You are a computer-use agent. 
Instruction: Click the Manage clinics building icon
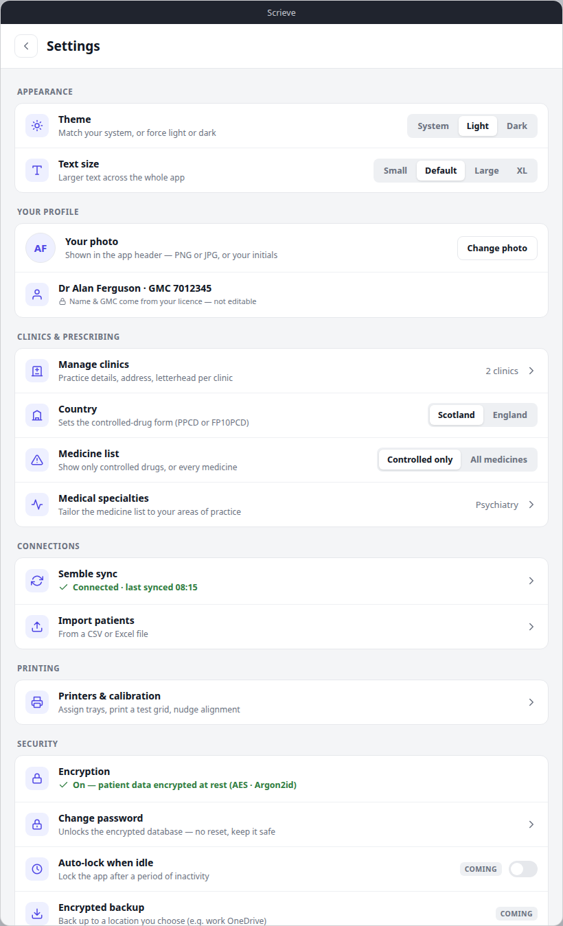point(37,371)
